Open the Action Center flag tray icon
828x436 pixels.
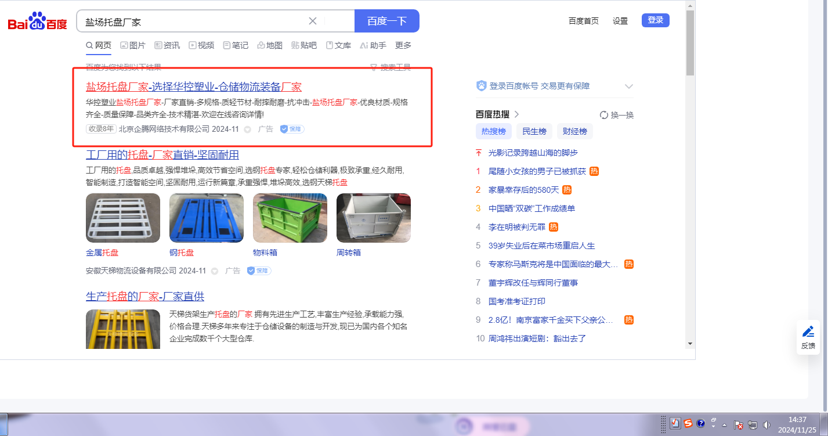[x=739, y=424]
